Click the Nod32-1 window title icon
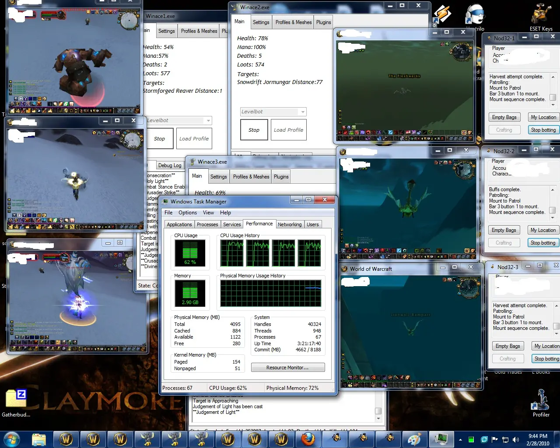 [x=489, y=38]
